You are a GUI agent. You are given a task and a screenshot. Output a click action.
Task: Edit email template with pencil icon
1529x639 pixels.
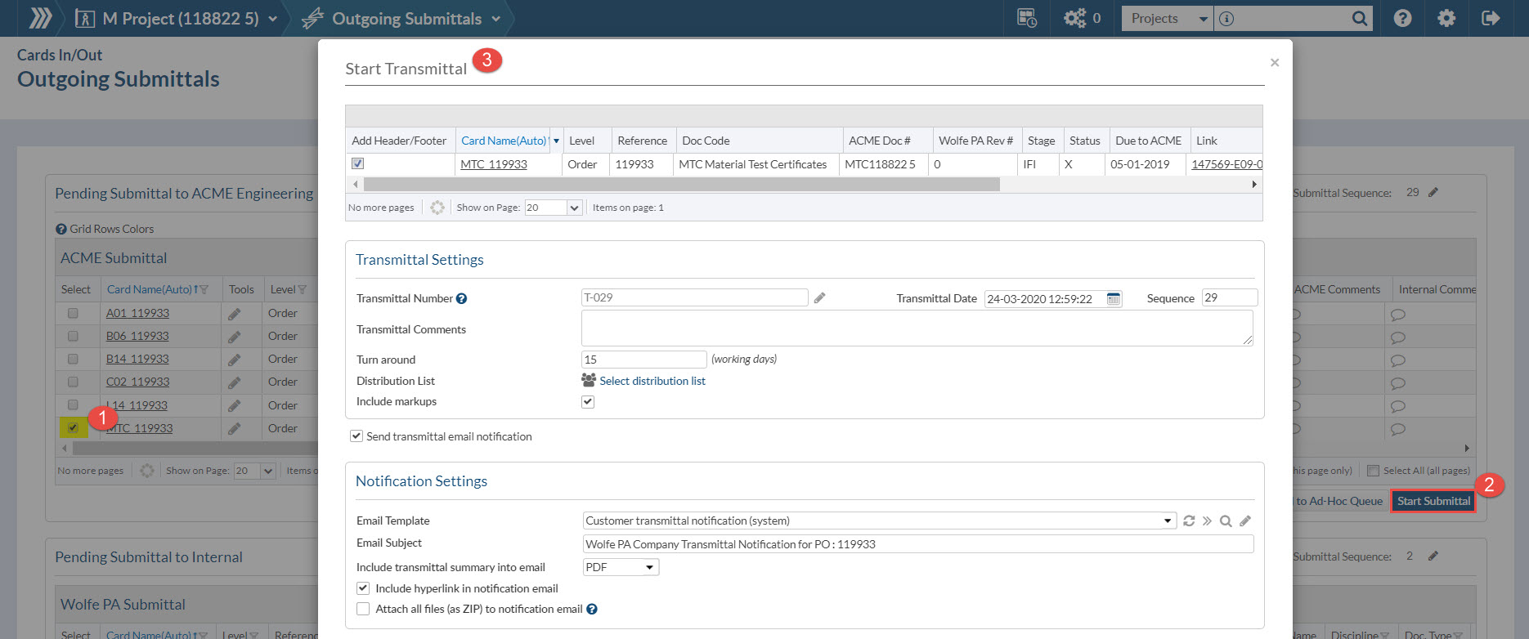(x=1245, y=521)
